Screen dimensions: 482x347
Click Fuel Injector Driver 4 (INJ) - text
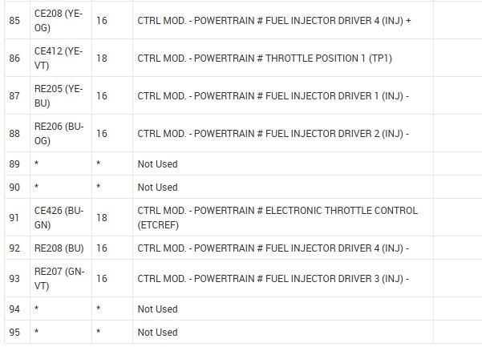[x=273, y=248]
